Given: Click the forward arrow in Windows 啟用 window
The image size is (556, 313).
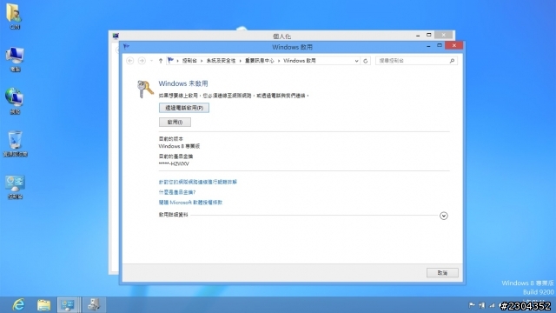Looking at the screenshot, I should (142, 61).
